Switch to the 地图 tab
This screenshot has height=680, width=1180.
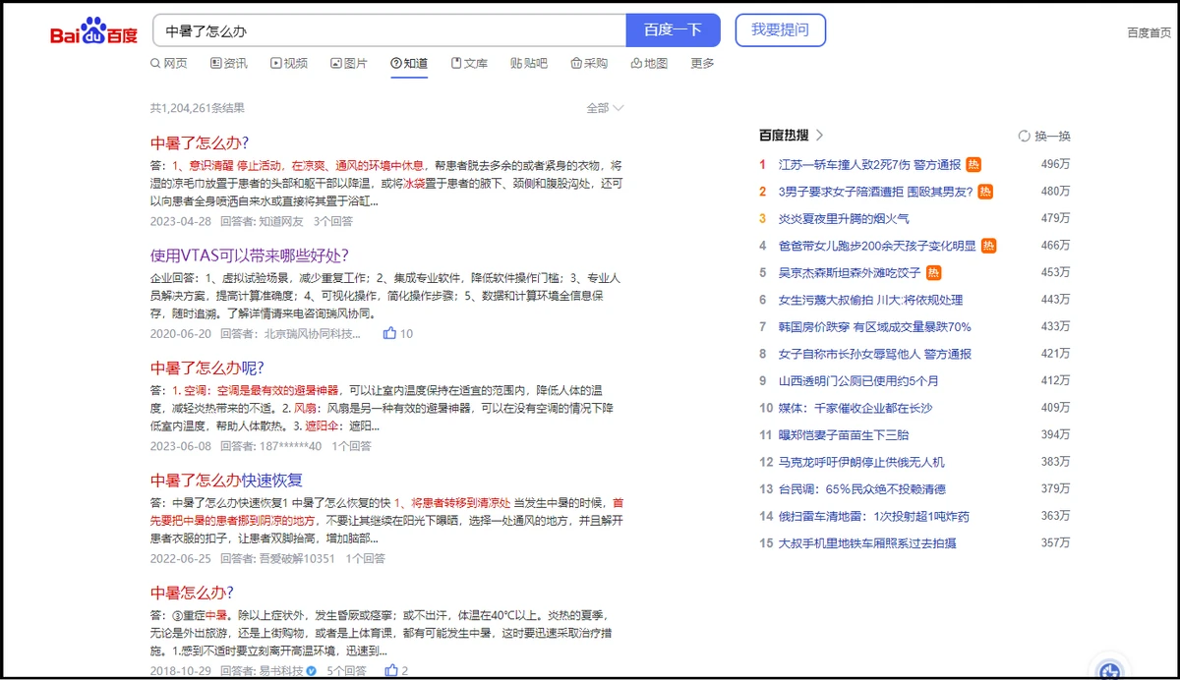649,64
